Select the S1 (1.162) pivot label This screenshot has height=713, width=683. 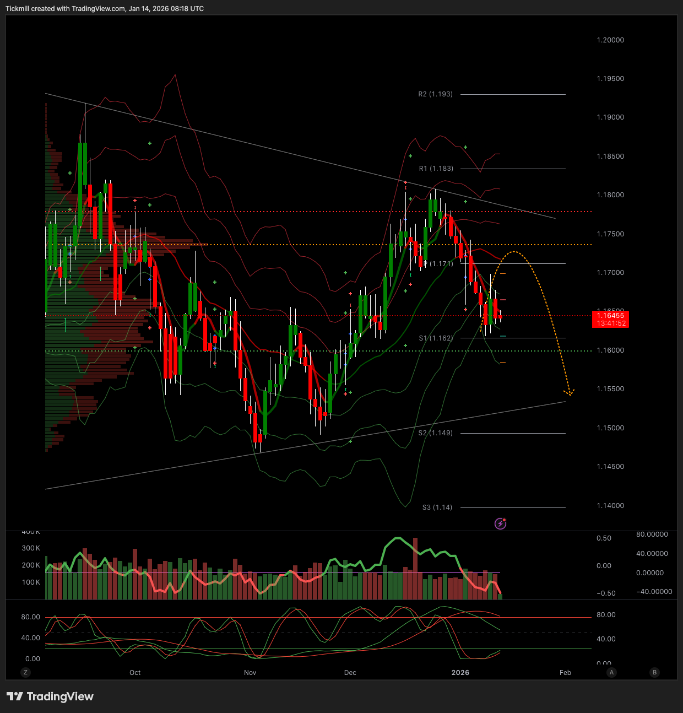(x=436, y=338)
